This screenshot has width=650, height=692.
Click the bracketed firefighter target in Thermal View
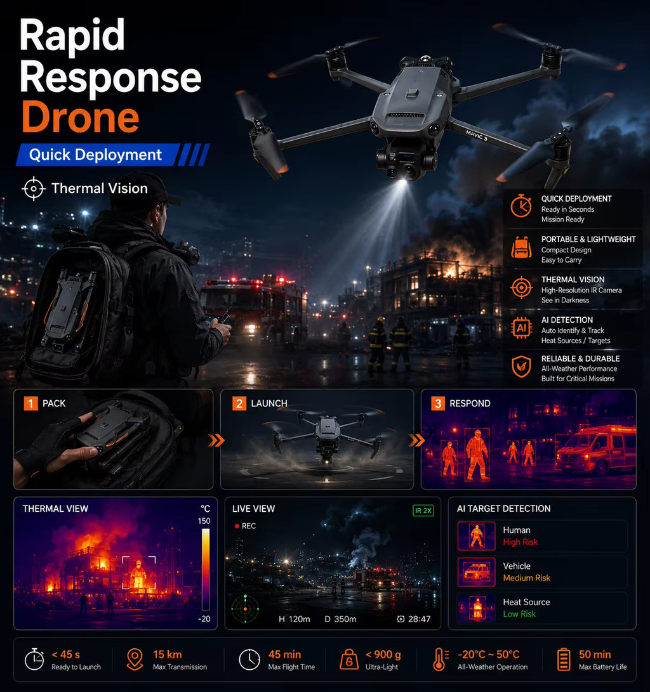(x=138, y=573)
